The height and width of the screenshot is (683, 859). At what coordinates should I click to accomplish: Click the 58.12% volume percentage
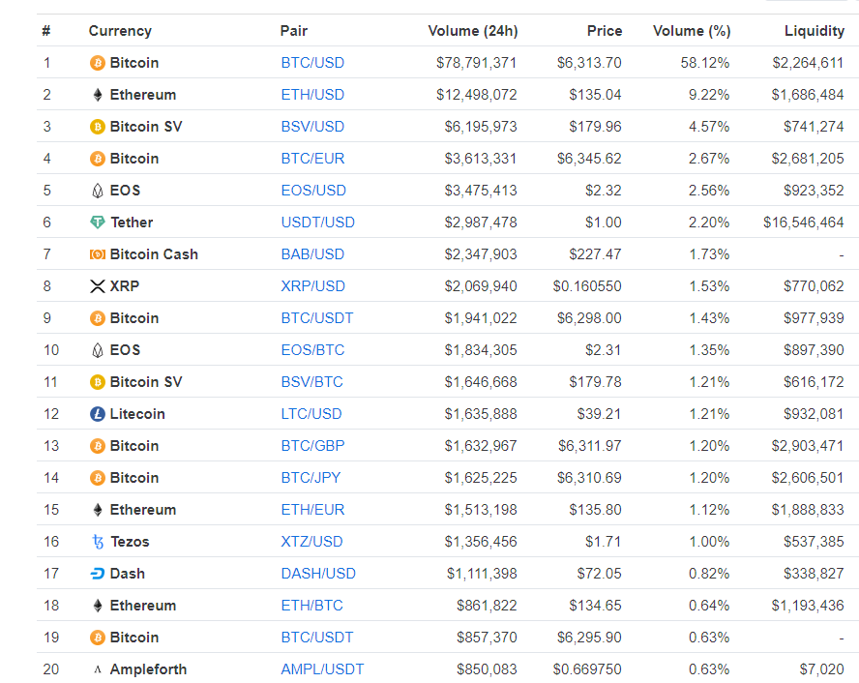705,63
